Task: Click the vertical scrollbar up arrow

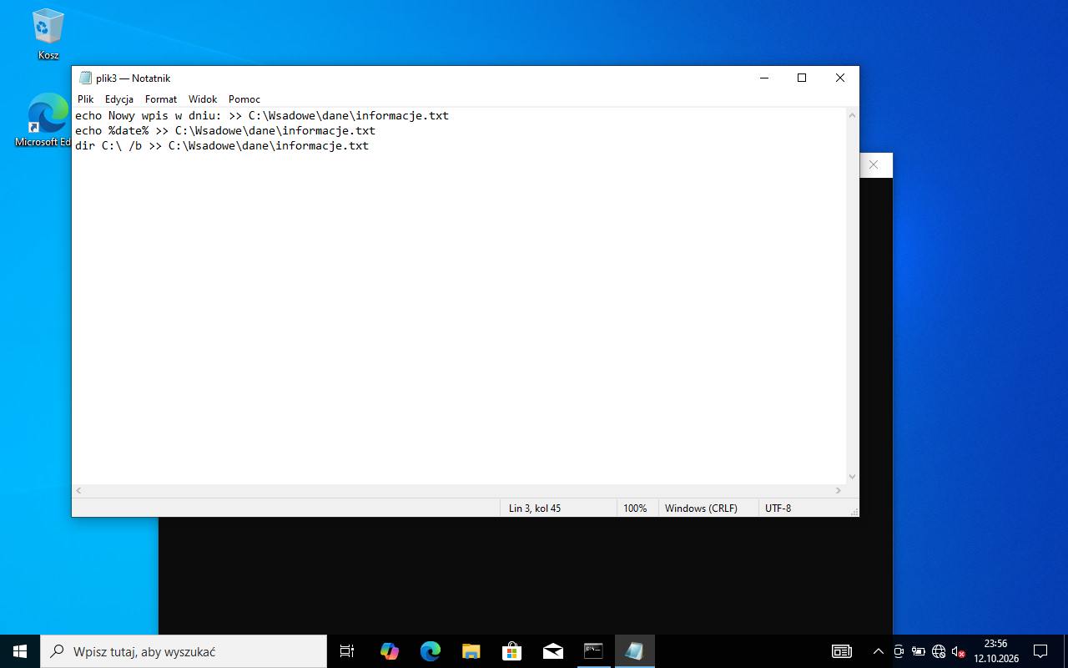Action: click(852, 115)
